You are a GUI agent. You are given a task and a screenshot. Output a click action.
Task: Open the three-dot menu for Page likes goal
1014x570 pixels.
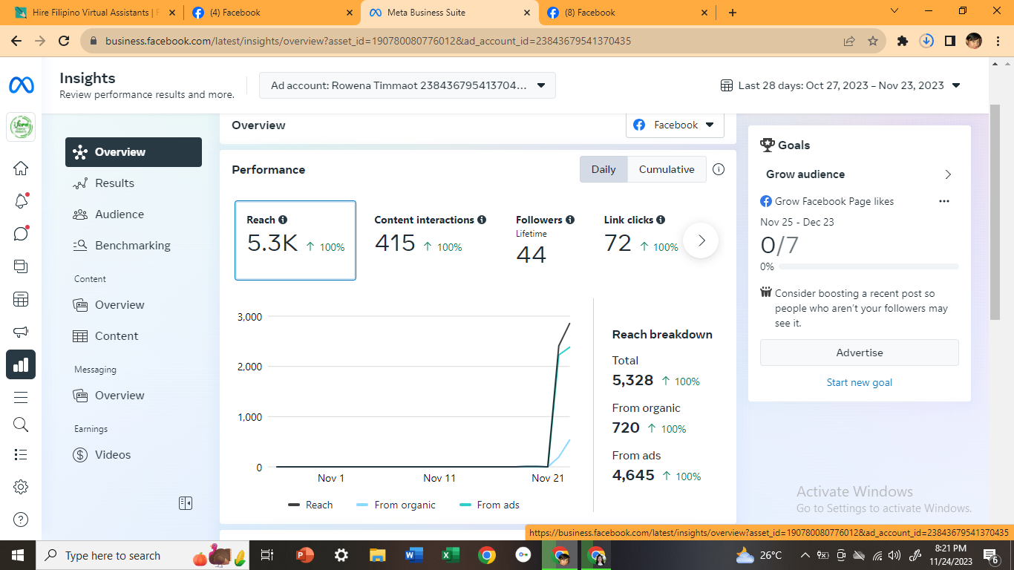[944, 201]
